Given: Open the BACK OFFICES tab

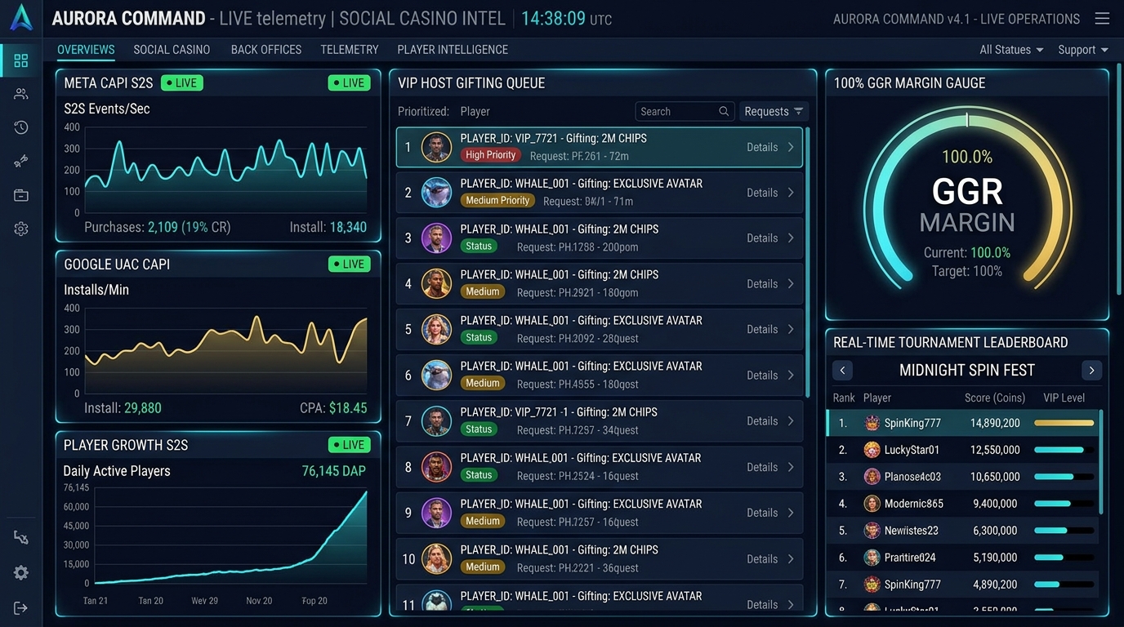Looking at the screenshot, I should click(x=266, y=50).
